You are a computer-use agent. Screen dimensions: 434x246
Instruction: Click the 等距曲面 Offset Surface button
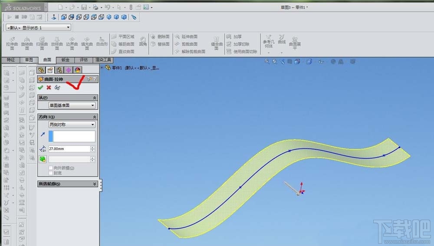pyautogui.click(x=123, y=44)
